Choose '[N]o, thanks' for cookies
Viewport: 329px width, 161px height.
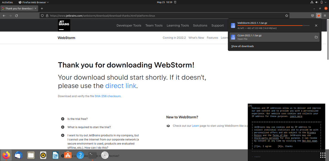coord(285,146)
